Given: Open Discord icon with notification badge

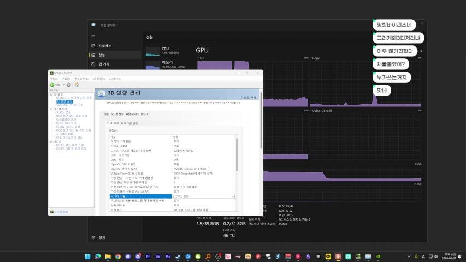Looking at the screenshot, I should point(138,257).
